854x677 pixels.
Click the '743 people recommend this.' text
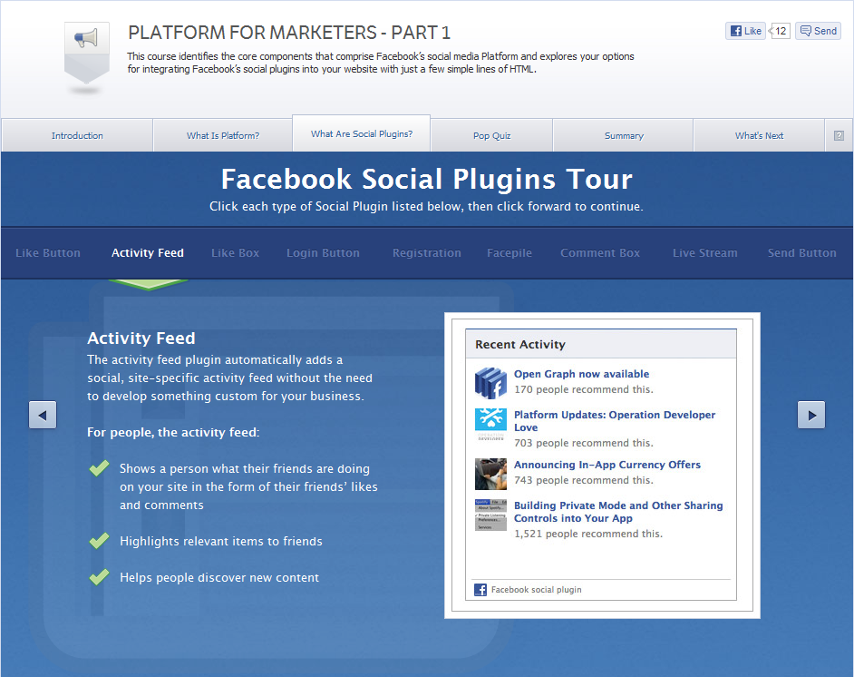[584, 480]
